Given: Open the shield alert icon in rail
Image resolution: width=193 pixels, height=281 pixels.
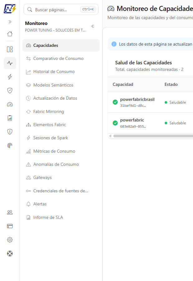Looking at the screenshot, I should 10,132.
